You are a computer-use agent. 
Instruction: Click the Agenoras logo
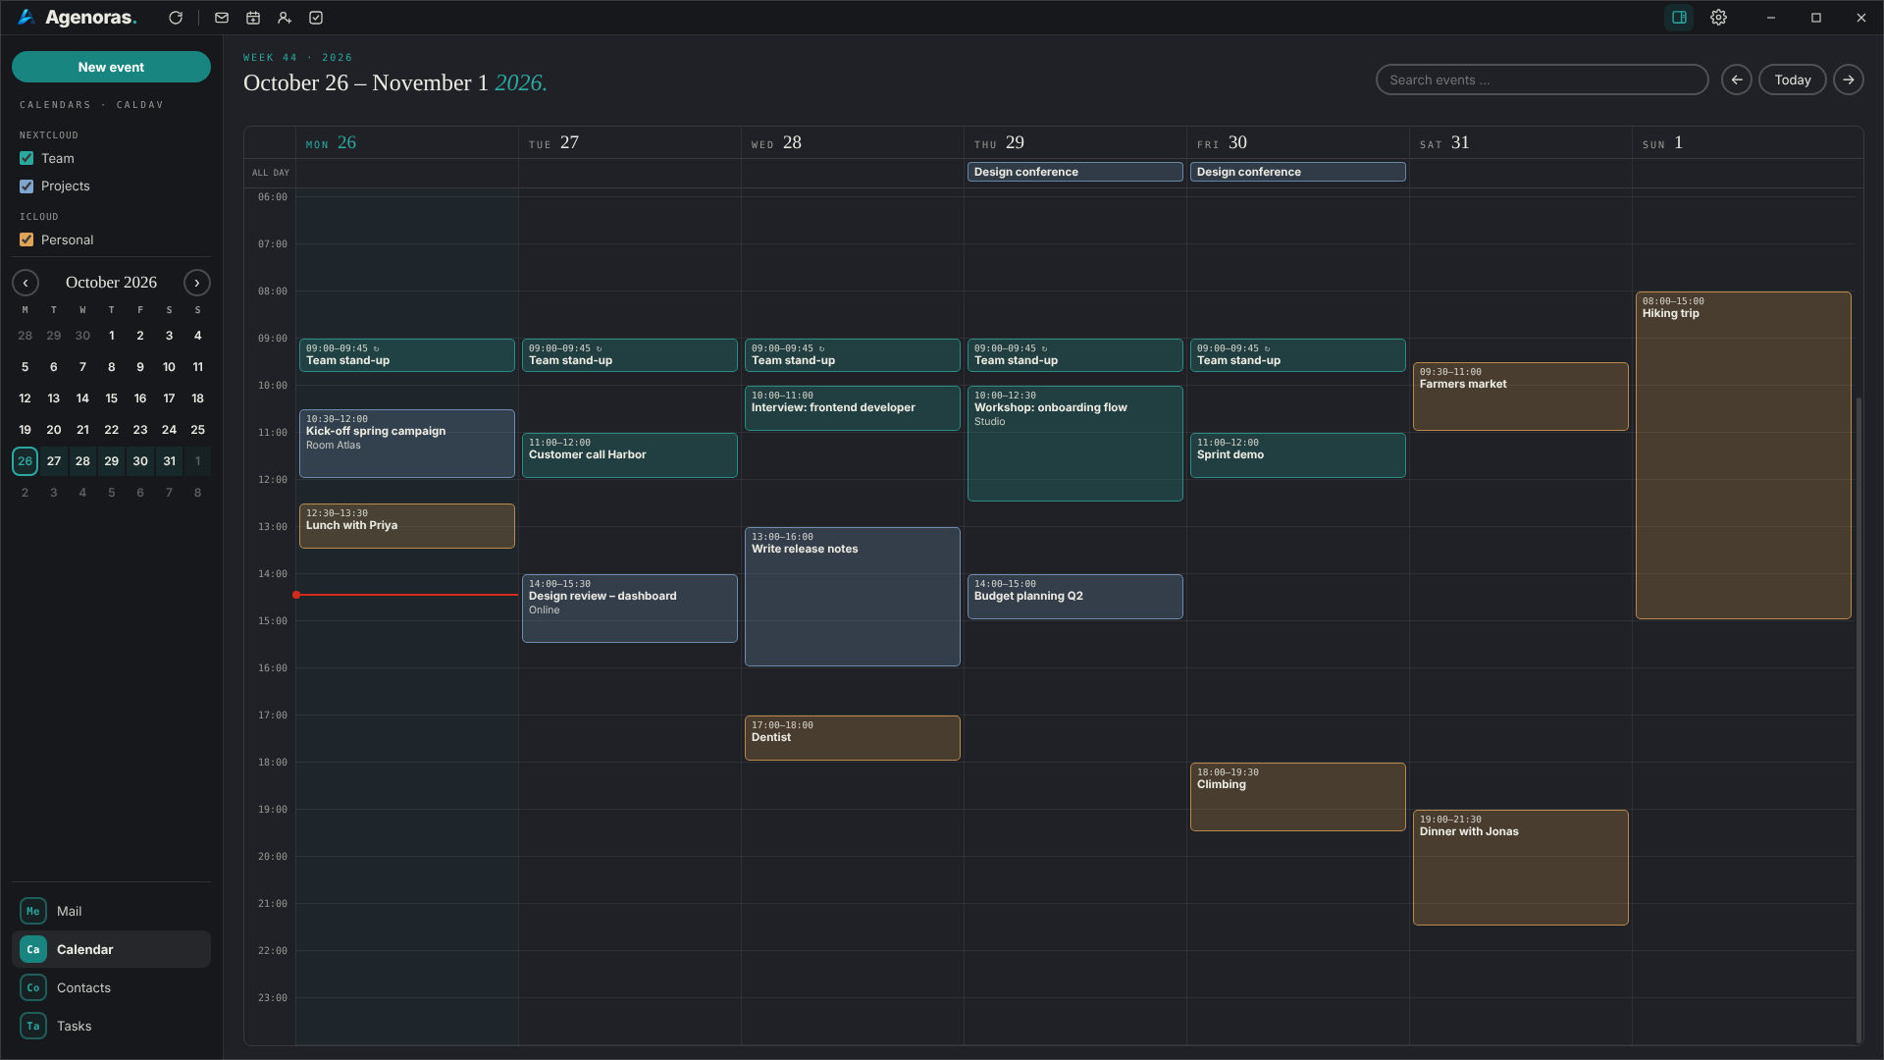[78, 18]
